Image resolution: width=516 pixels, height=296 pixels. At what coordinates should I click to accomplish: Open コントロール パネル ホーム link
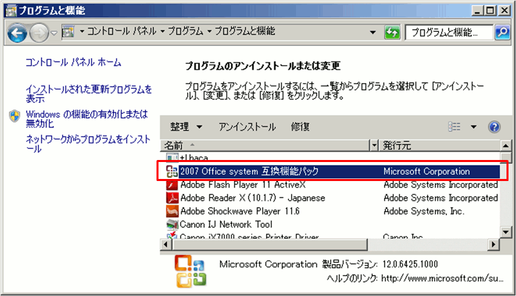point(73,62)
